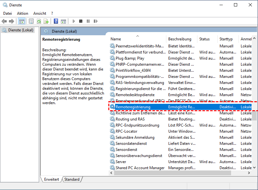
Task: Switch to the Standard tab
Action: 72,179
